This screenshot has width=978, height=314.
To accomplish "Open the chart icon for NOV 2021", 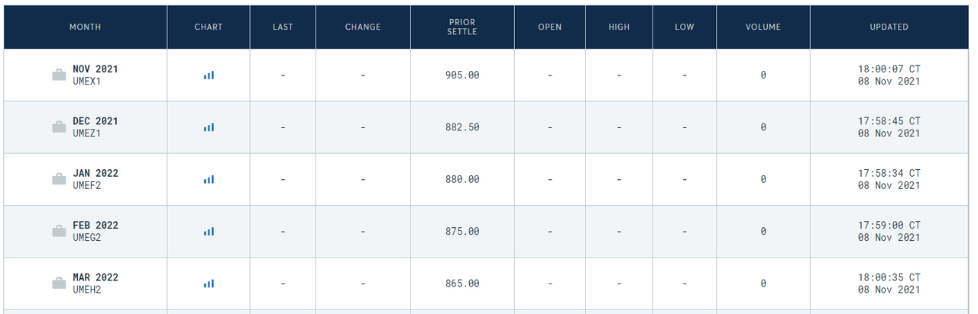I will click(209, 75).
